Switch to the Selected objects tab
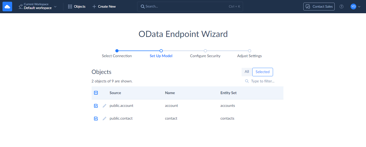Viewport: 366px width, 147px height. coord(262,72)
